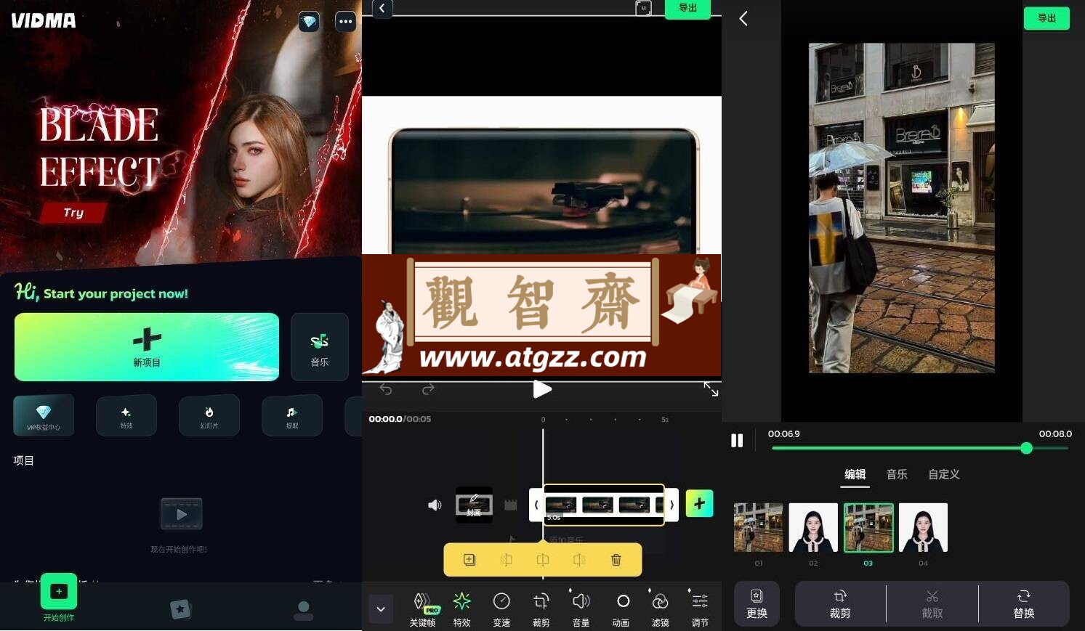Mute the clip audio with the speaker icon

[435, 505]
